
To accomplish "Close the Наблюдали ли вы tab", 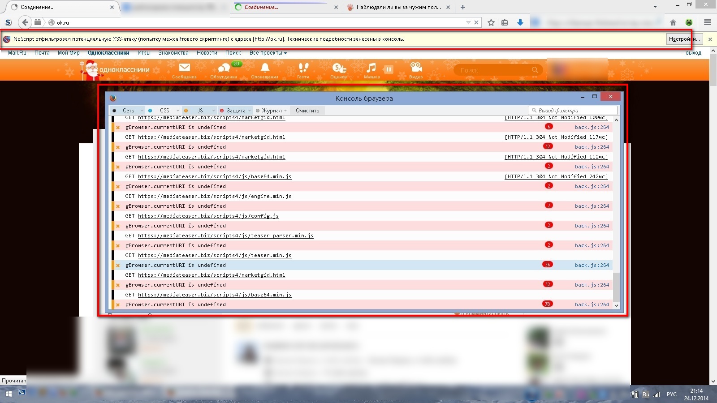I will tap(448, 7).
